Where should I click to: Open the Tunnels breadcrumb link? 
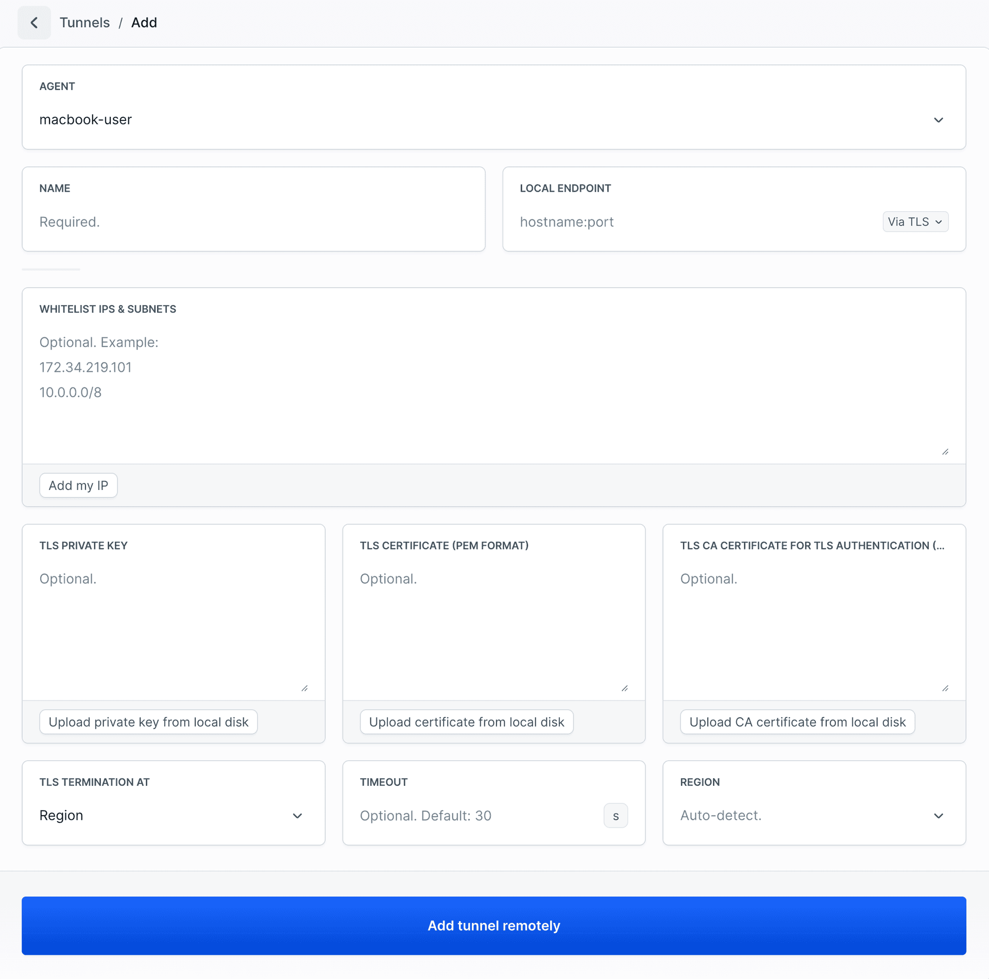click(84, 23)
